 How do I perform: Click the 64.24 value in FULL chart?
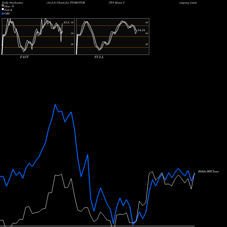click(142, 30)
